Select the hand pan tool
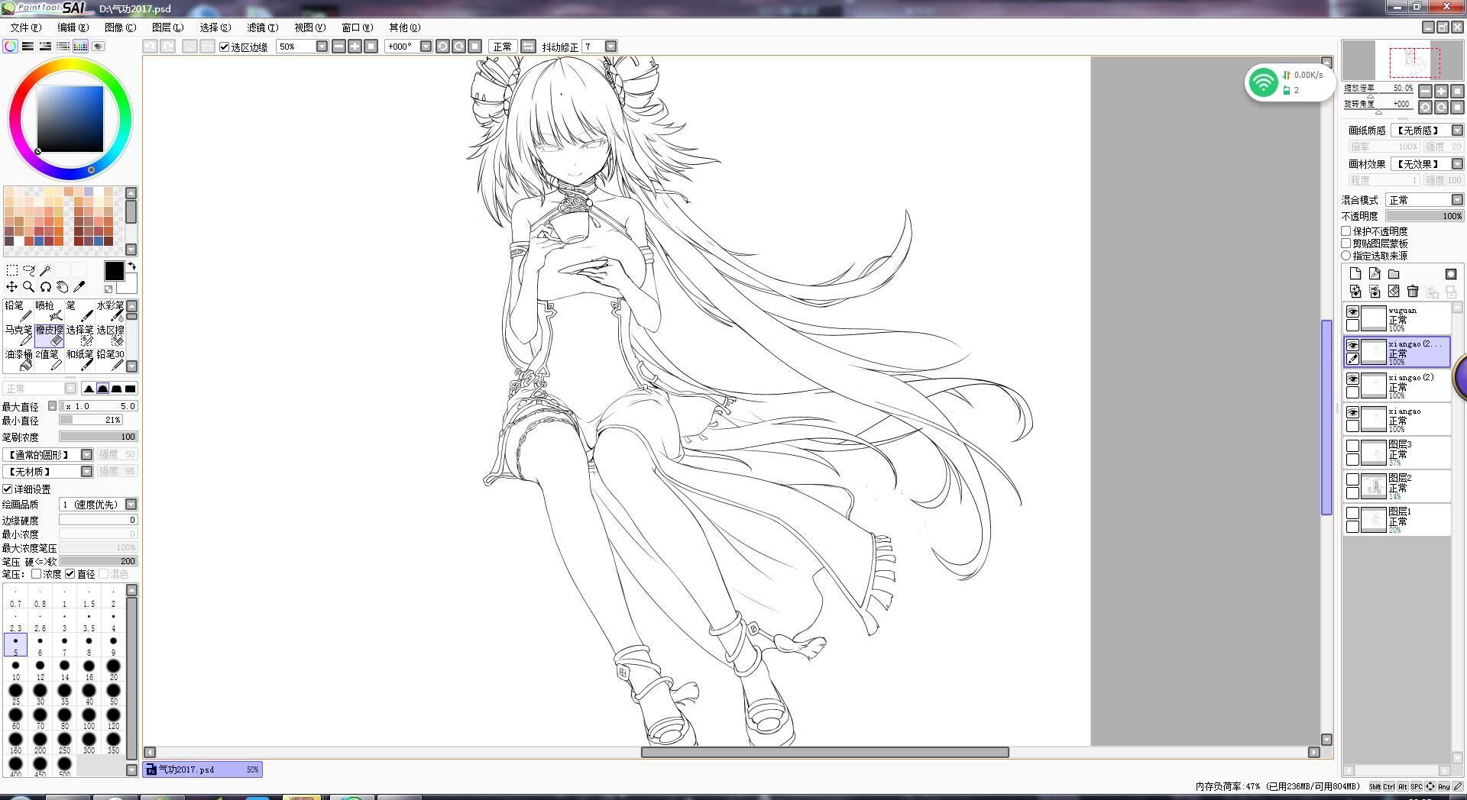 [x=63, y=287]
